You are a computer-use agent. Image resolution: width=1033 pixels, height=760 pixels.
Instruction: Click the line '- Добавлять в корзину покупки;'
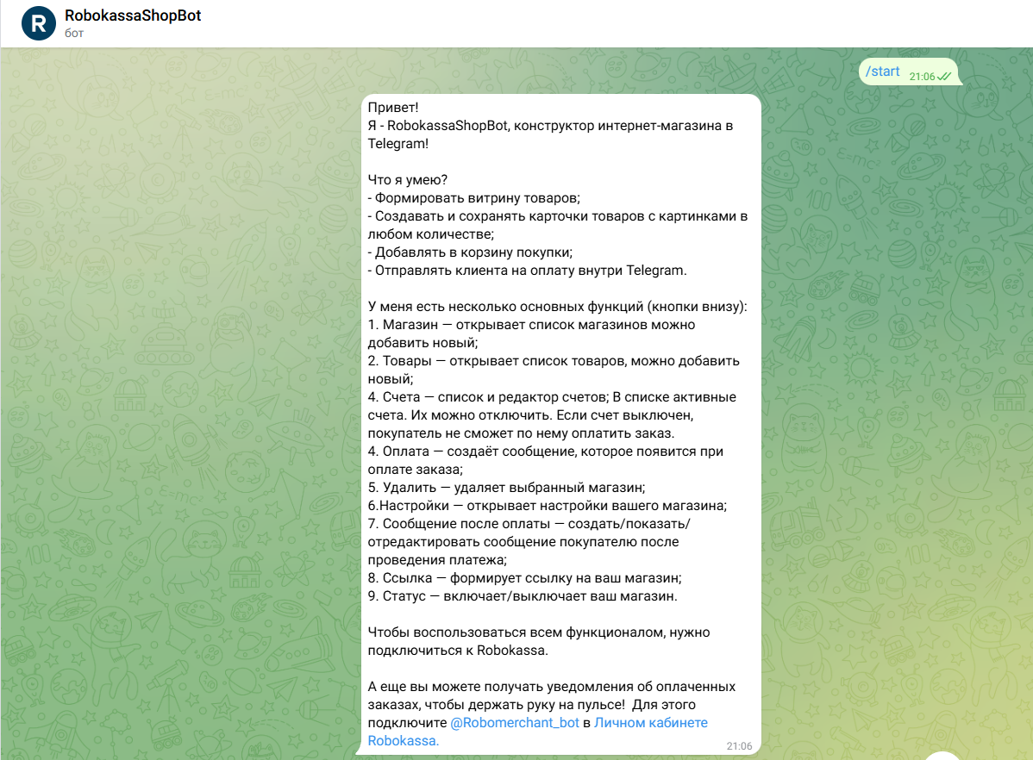(x=471, y=252)
